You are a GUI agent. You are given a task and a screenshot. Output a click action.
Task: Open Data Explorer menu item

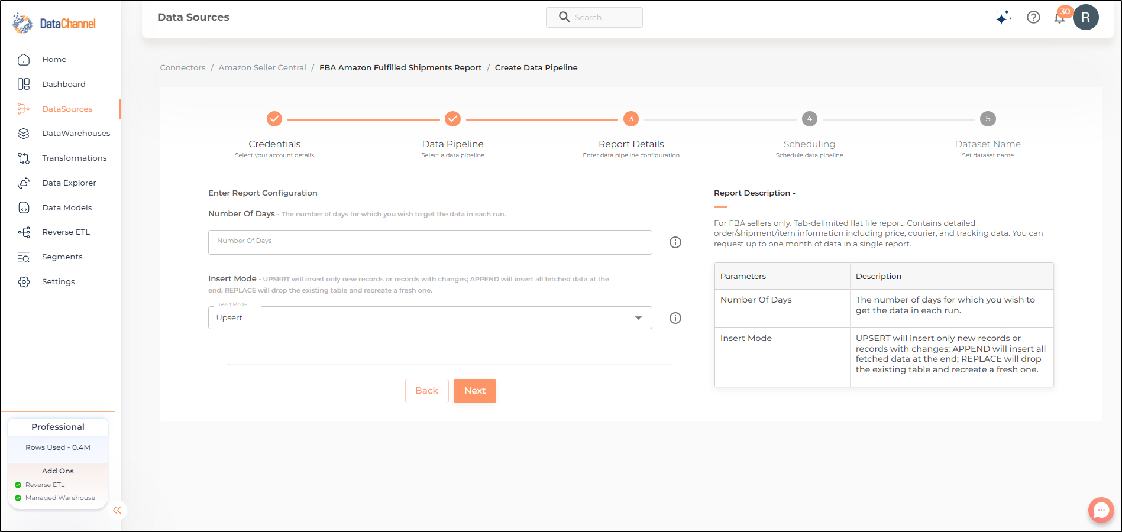69,183
